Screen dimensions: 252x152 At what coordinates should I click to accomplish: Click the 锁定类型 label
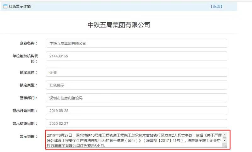(x=28, y=85)
